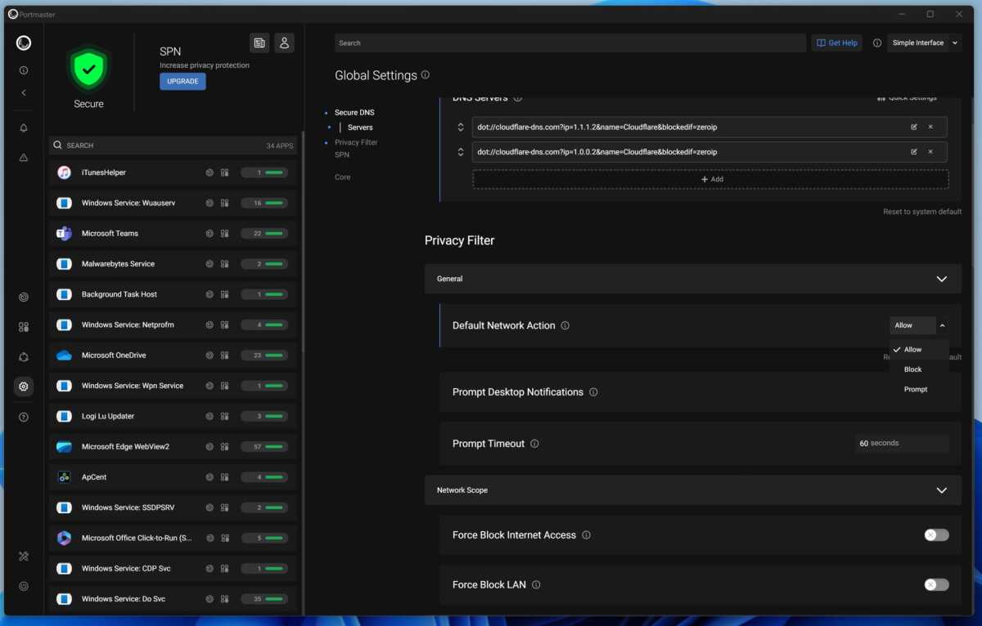Open the settings gear in the sidebar
The height and width of the screenshot is (626, 982).
tap(24, 387)
